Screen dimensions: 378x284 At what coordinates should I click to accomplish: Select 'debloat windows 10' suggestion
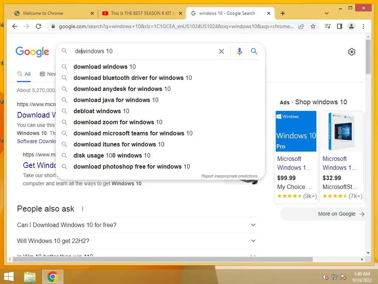pyautogui.click(x=160, y=111)
